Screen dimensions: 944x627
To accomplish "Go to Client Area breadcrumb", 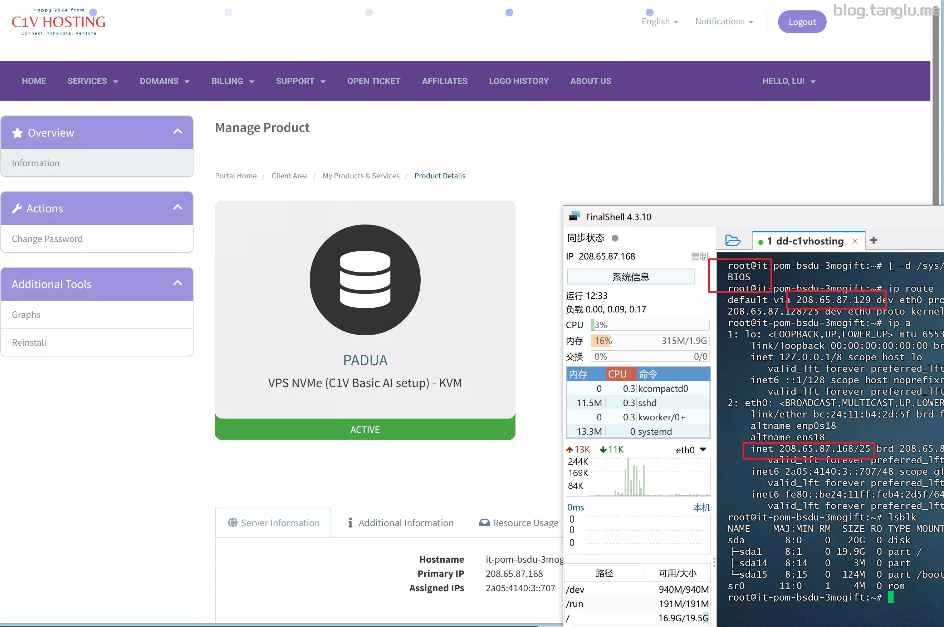I will pyautogui.click(x=289, y=176).
